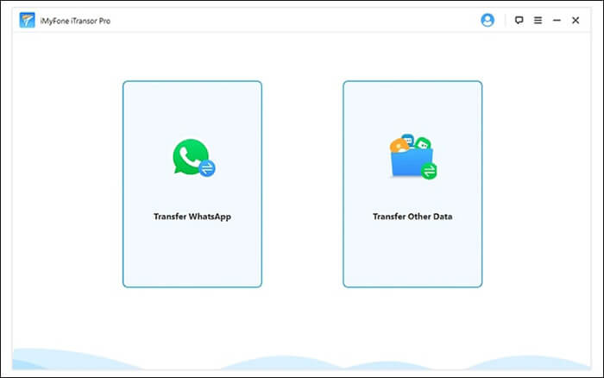Minimize the iTransor Pro window
This screenshot has height=378, width=604.
[557, 21]
